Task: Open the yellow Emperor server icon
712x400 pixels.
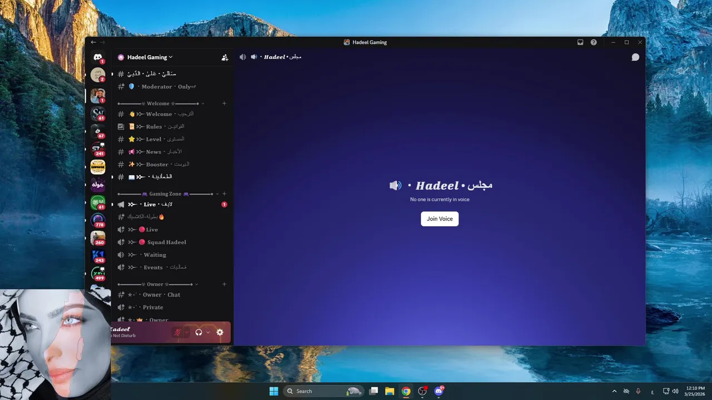Action: 98,167
